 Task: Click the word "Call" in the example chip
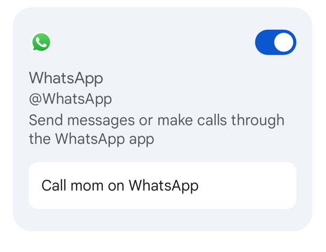(x=54, y=185)
